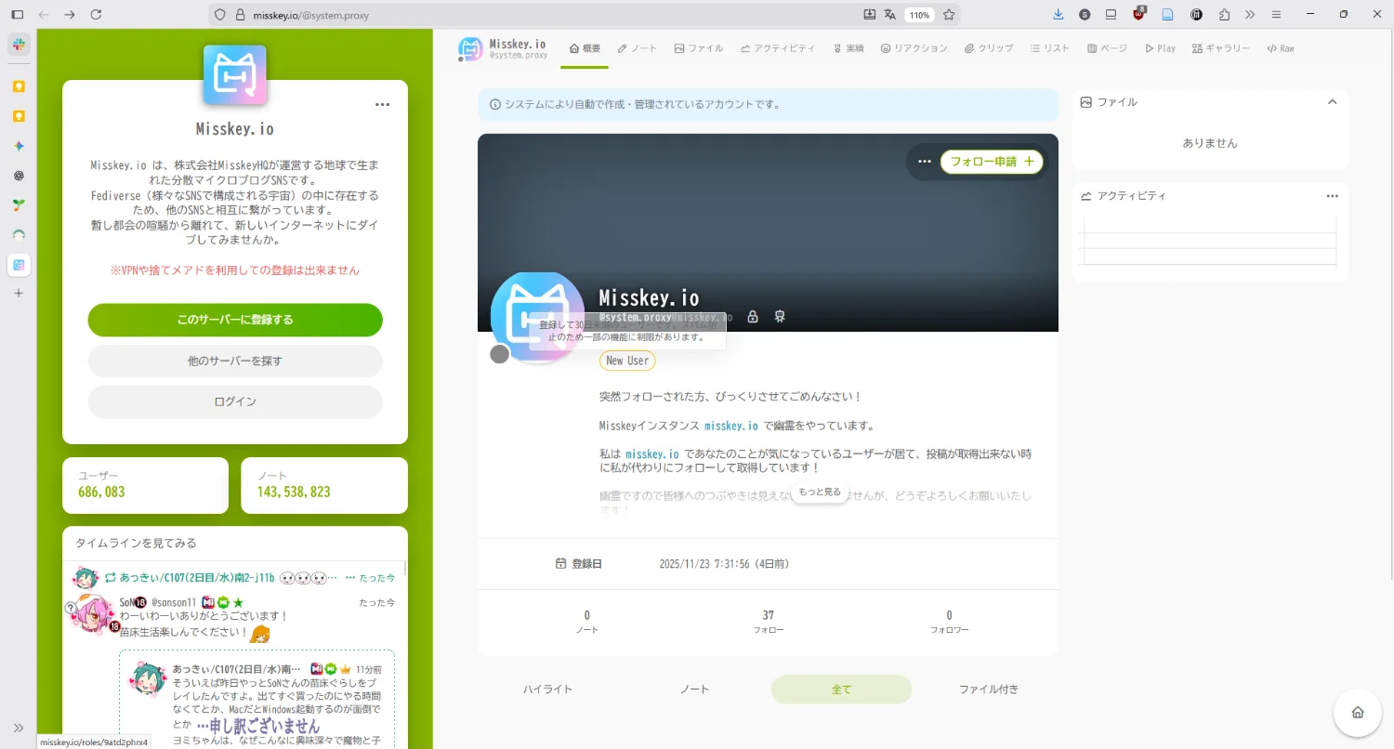Select the ハイライト timeline filter

[547, 690]
